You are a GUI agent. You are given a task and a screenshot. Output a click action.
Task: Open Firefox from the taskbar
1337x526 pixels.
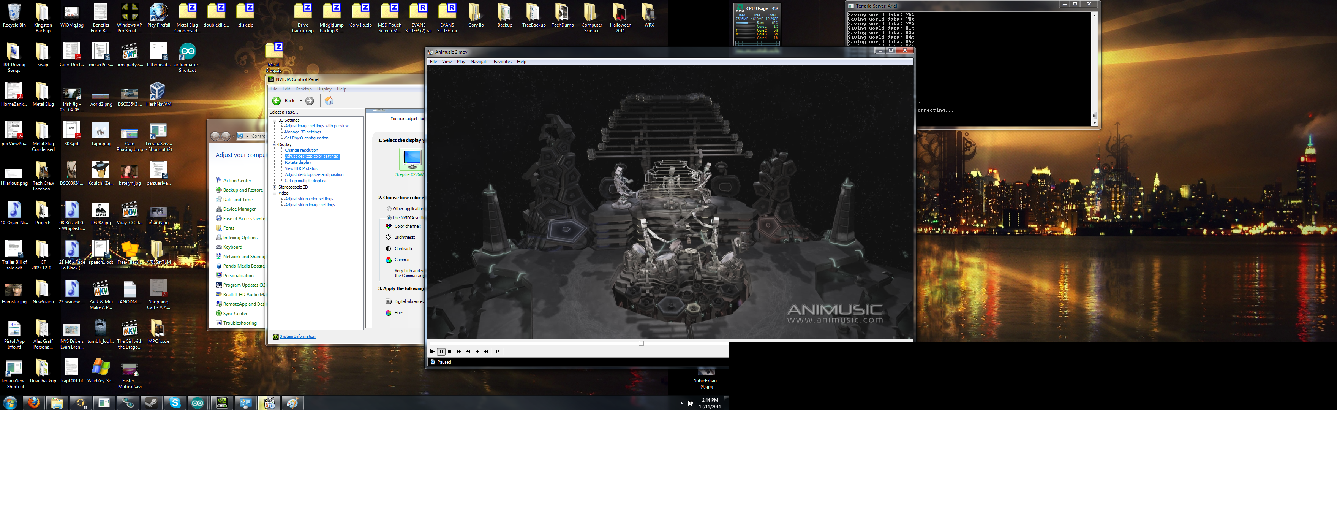34,403
